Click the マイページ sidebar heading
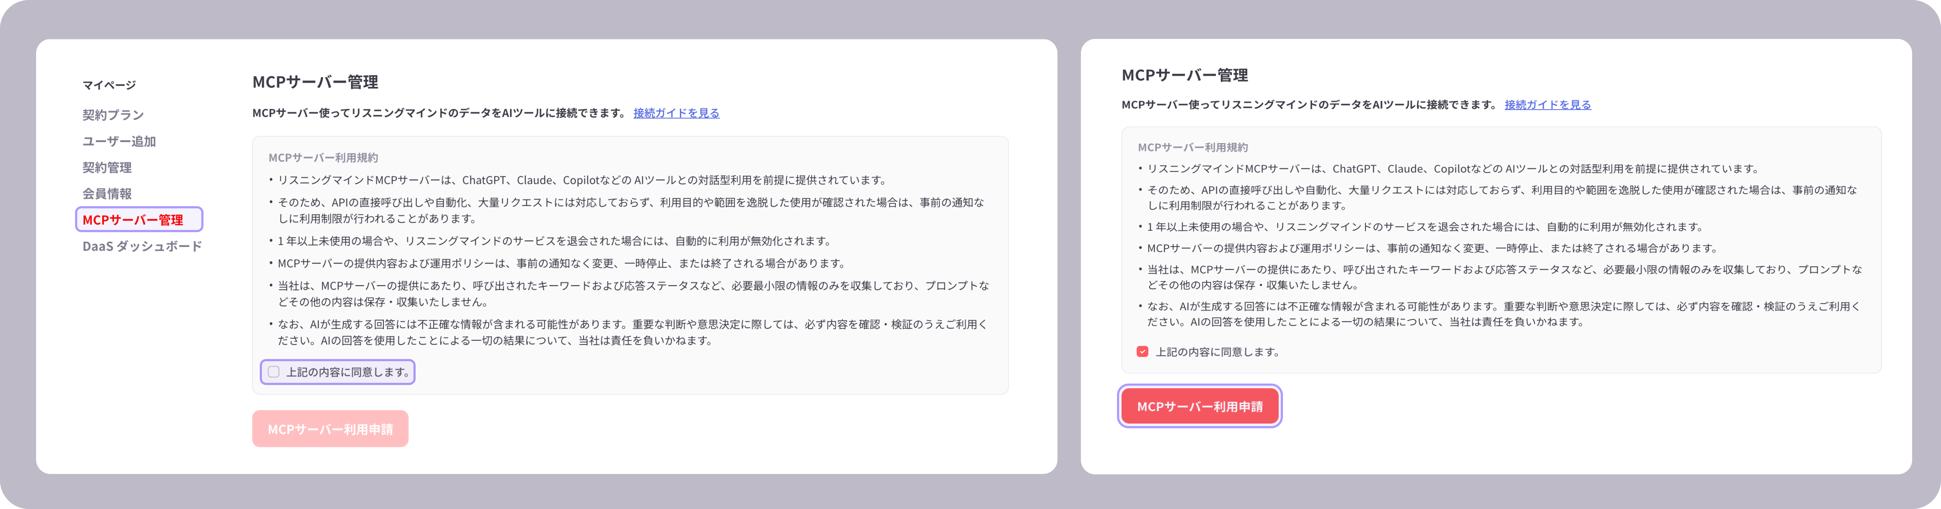Viewport: 1941px width, 509px height. click(x=109, y=84)
